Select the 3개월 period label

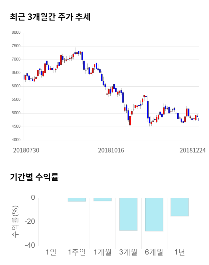pyautogui.click(x=128, y=252)
